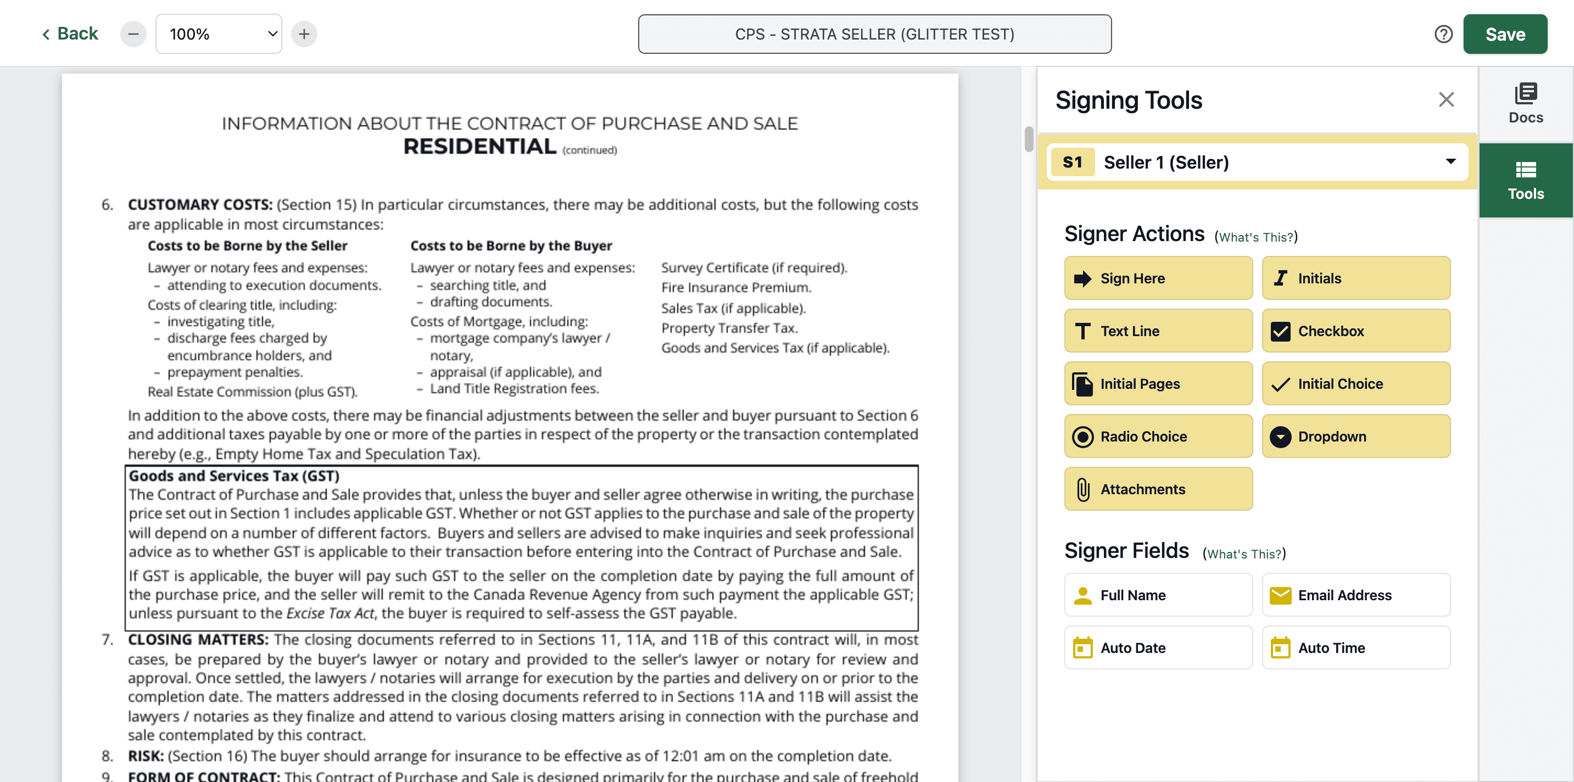1574x782 pixels.
Task: Click 'Goods and Services Tax (GST)' heading
Action: [234, 476]
